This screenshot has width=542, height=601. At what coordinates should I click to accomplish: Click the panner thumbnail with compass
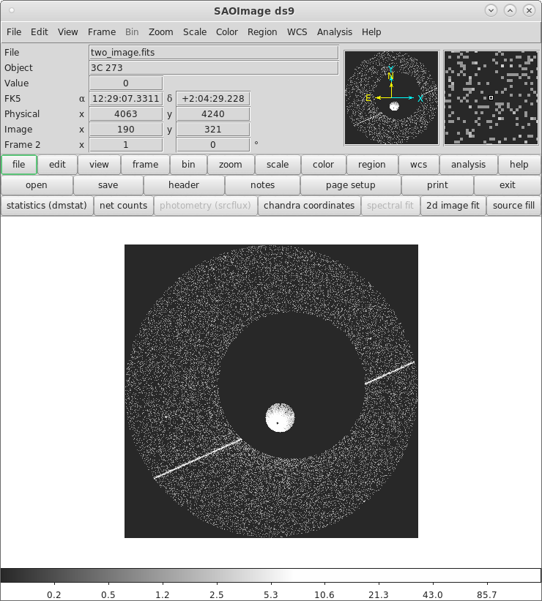[391, 98]
